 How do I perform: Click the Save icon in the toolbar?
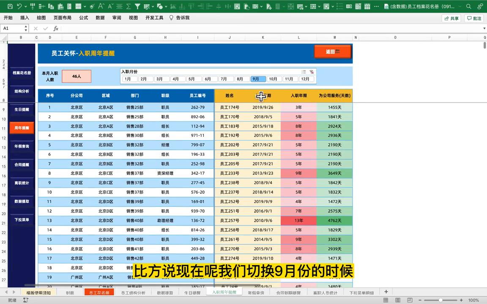pos(11,6)
